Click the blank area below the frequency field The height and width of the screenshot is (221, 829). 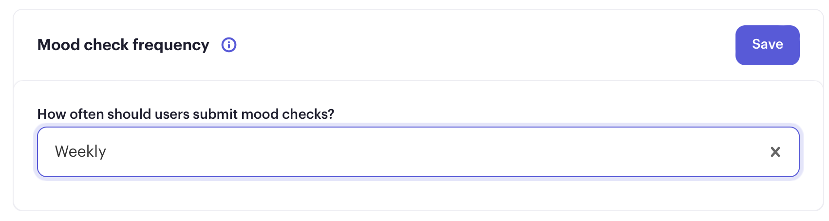click(x=418, y=195)
